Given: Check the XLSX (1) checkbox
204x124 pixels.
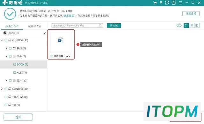Looking at the screenshot, I should click(x=15, y=72).
